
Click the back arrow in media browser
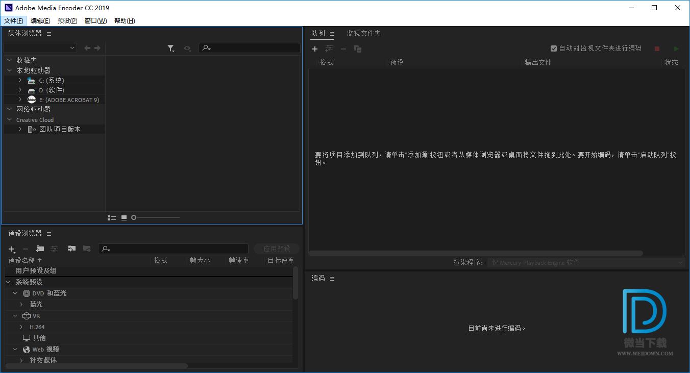tap(87, 48)
